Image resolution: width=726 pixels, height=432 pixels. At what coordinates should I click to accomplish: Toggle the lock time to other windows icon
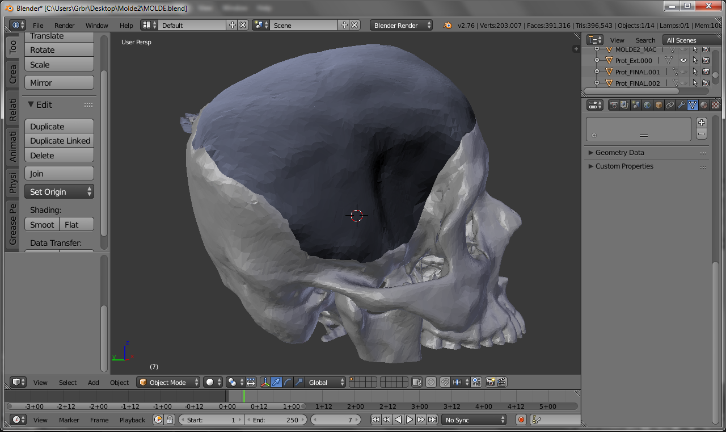point(169,420)
